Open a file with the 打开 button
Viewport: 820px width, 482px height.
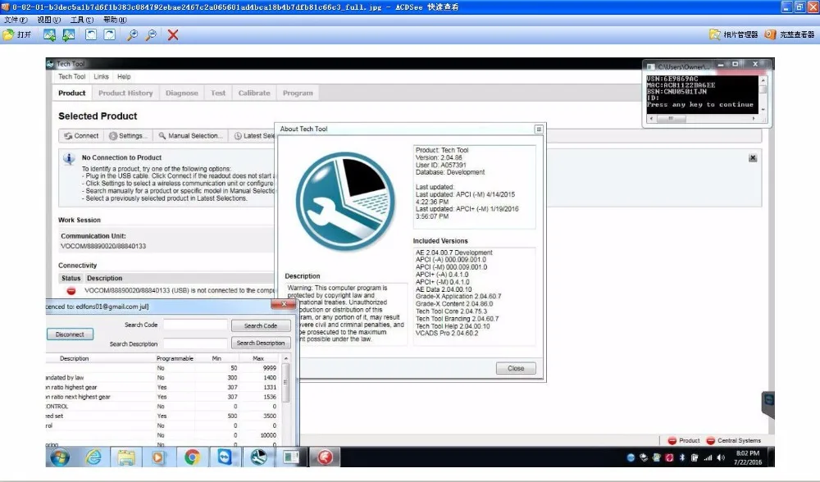click(16, 34)
